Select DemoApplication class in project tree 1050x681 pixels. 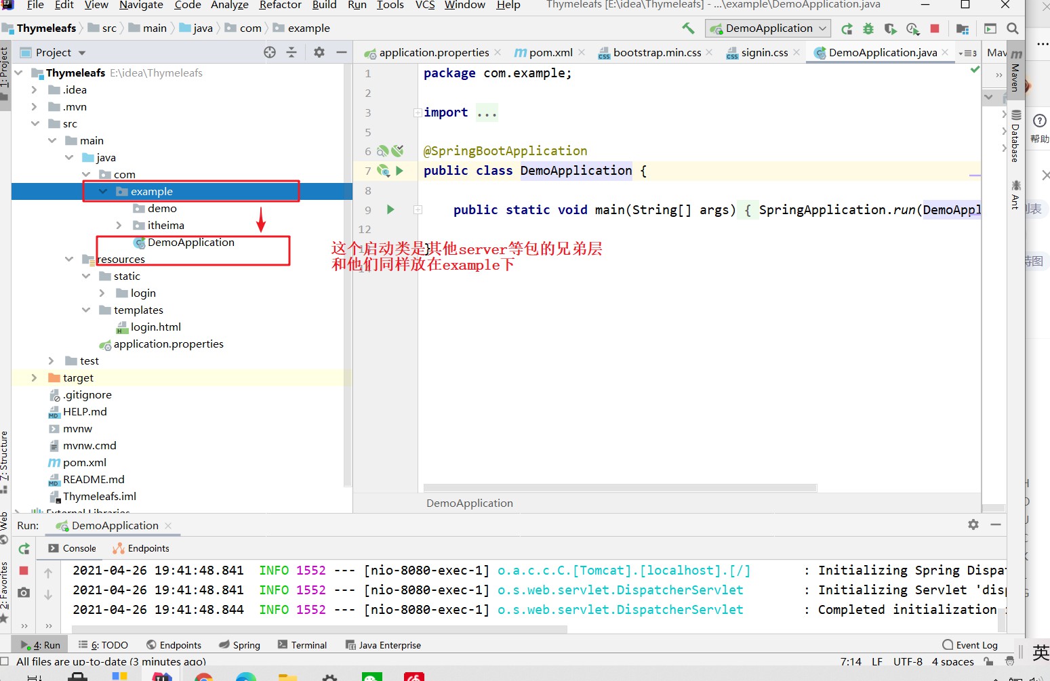(184, 242)
